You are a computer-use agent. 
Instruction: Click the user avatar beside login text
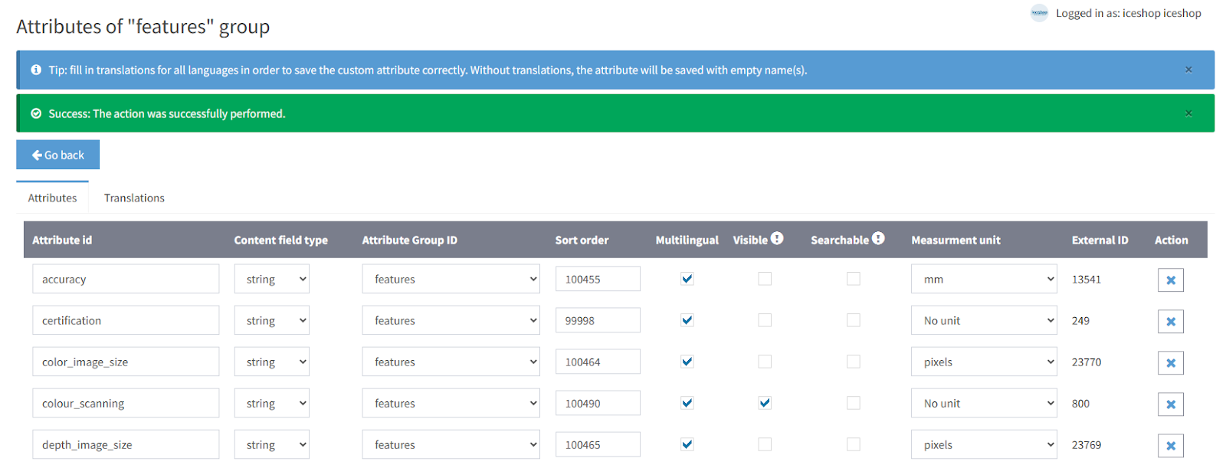pos(1039,13)
